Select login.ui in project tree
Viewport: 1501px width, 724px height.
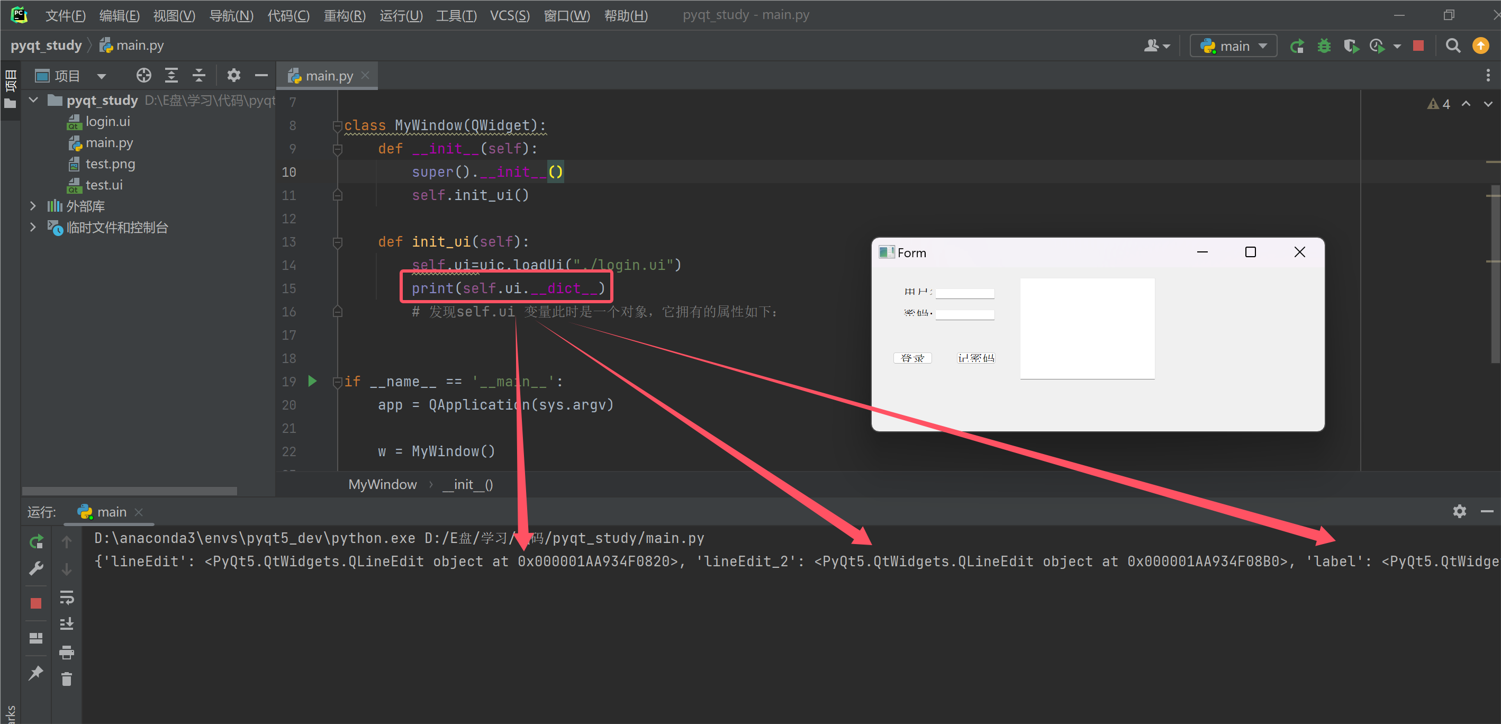(107, 122)
